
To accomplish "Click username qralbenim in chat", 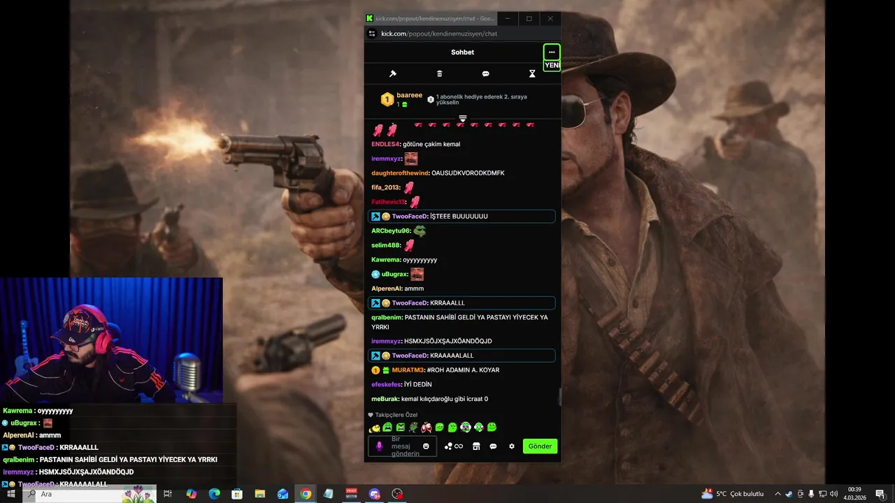I will 387,317.
